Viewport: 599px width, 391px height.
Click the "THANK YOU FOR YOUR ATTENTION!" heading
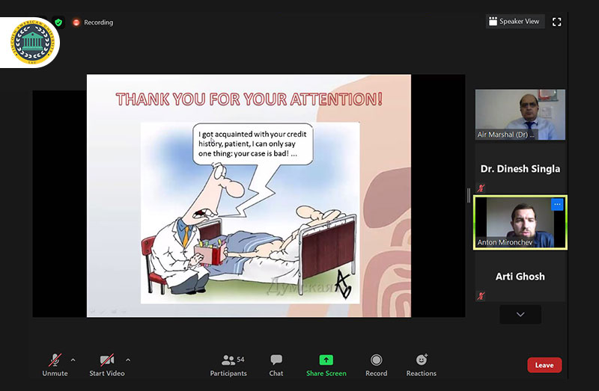249,99
